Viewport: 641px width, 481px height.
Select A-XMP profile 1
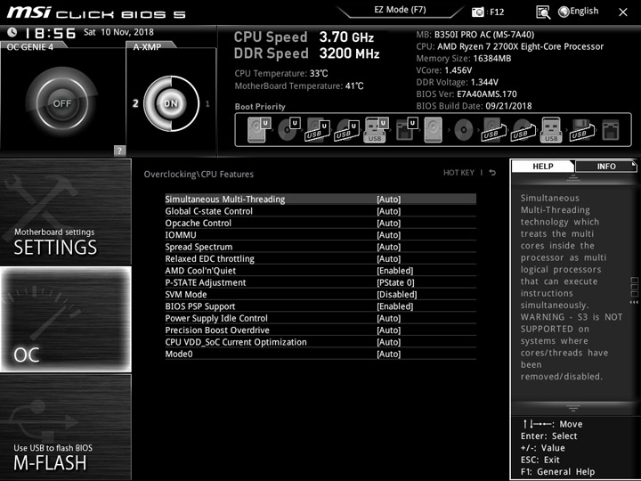pos(207,104)
